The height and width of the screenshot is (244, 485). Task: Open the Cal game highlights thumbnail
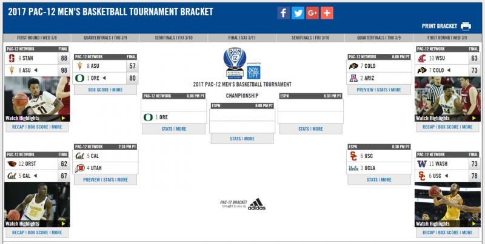[37, 205]
